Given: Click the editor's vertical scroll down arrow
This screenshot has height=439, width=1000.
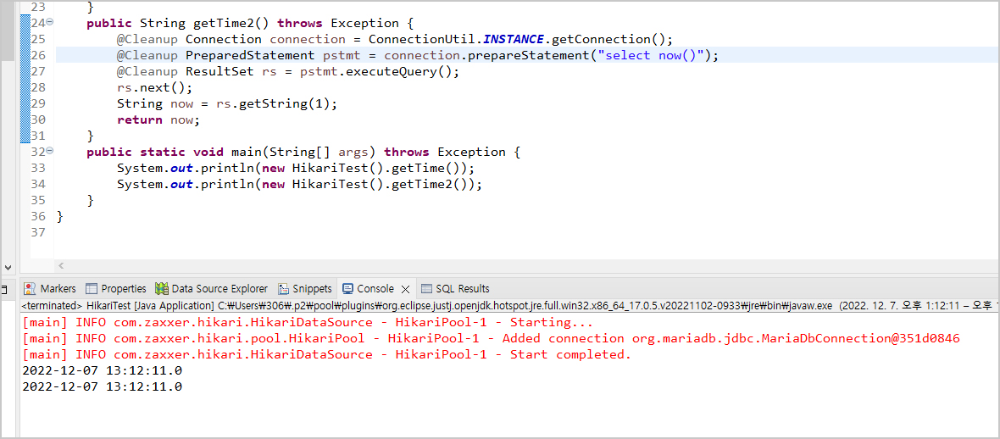Looking at the screenshot, I should (x=8, y=267).
